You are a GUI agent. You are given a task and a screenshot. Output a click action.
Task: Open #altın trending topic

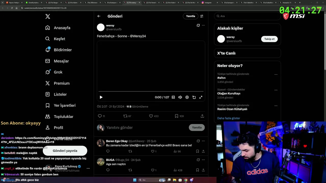click(x=221, y=78)
